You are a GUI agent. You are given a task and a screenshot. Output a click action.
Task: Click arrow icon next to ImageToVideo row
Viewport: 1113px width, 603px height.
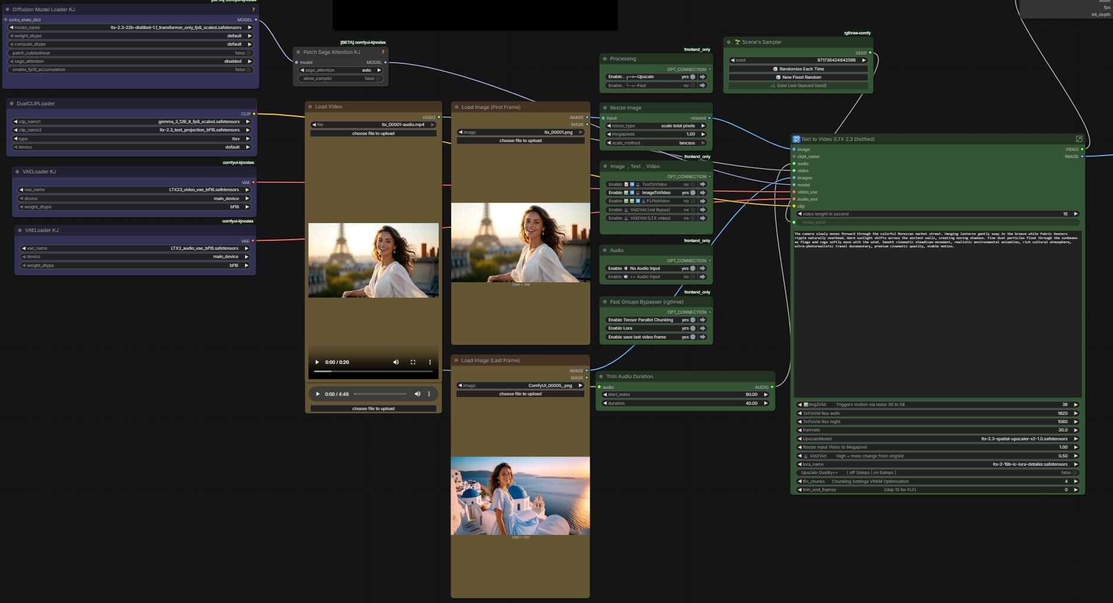pyautogui.click(x=703, y=193)
